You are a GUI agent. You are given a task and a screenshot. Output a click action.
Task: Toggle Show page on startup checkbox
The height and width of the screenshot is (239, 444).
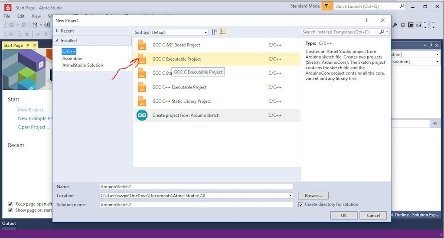point(10,210)
